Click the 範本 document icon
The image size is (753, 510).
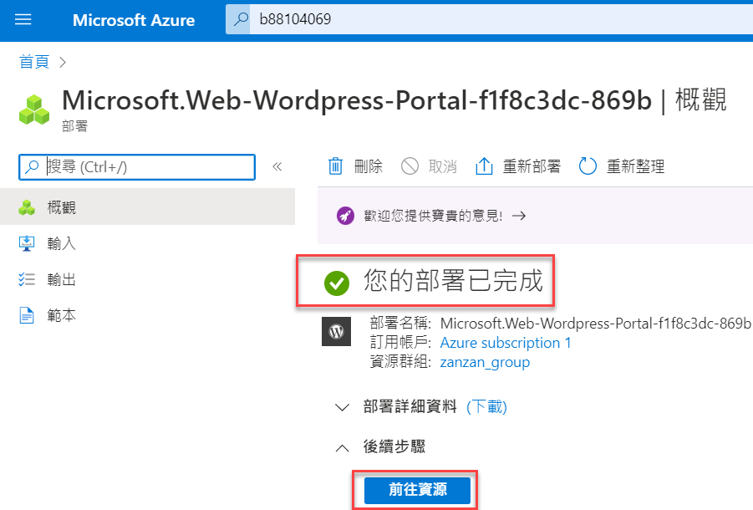tap(27, 315)
